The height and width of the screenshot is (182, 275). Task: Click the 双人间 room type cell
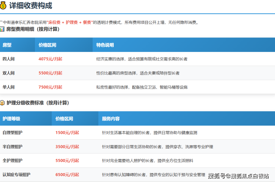pos(9,73)
